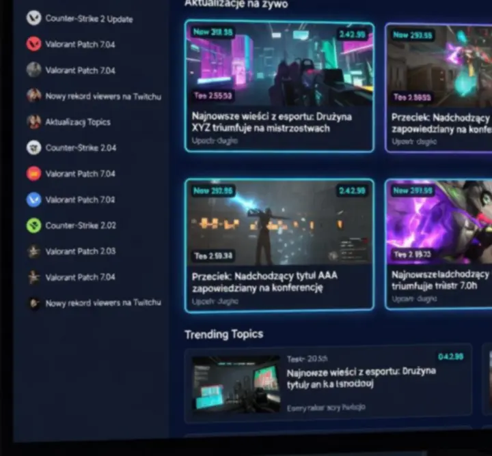Click the Tee 2.55.53 tag on neon city card

pyautogui.click(x=213, y=96)
